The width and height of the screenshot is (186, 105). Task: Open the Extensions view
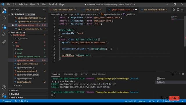coord(4,42)
